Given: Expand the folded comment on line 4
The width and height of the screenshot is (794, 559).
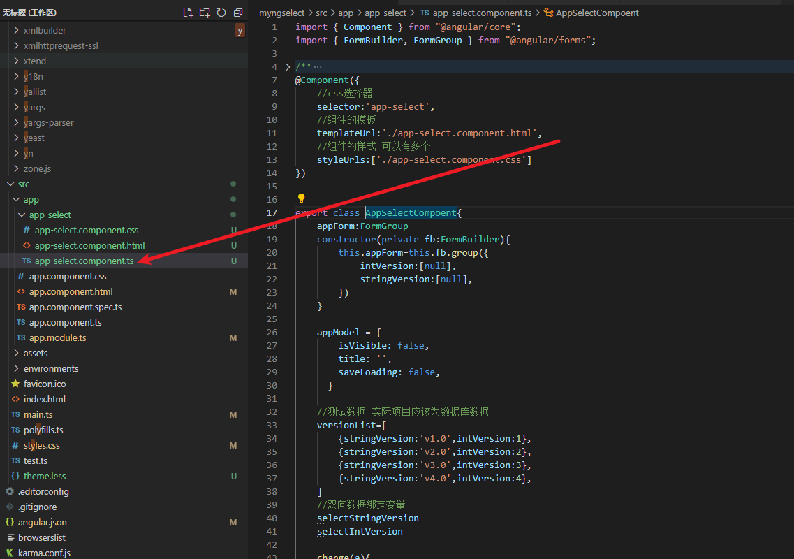Looking at the screenshot, I should coord(287,66).
